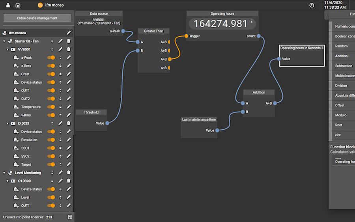The image size is (355, 222).
Task: Edit the Revolution data point
Action: 69,140
